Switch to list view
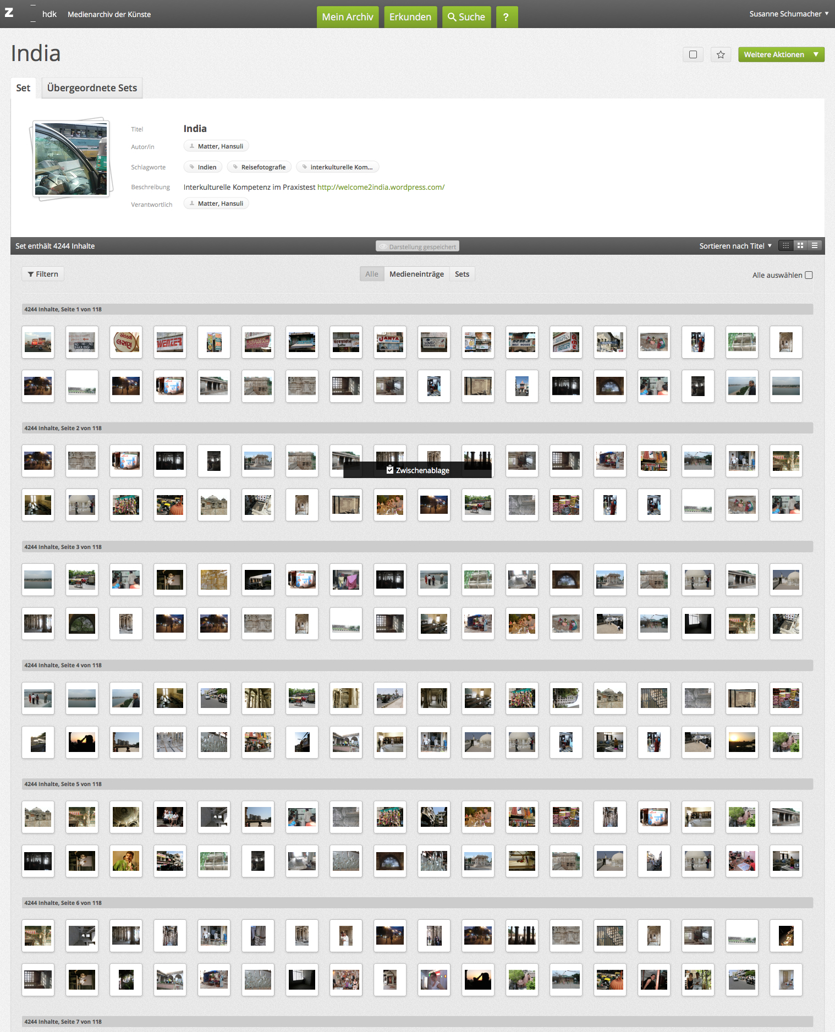Screen dimensions: 835x1032 (815, 246)
